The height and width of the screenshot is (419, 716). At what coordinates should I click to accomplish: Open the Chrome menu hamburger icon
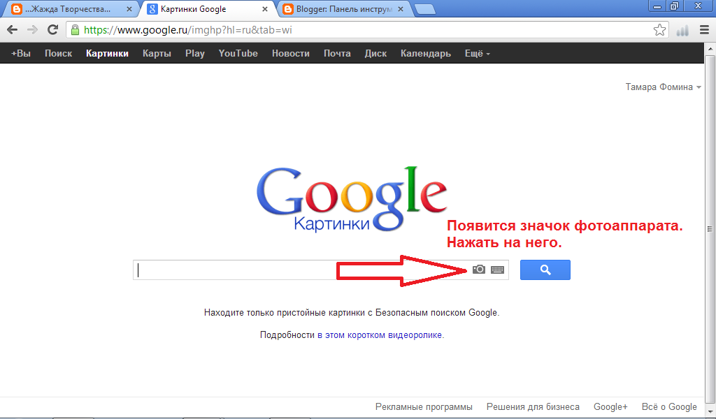(704, 30)
